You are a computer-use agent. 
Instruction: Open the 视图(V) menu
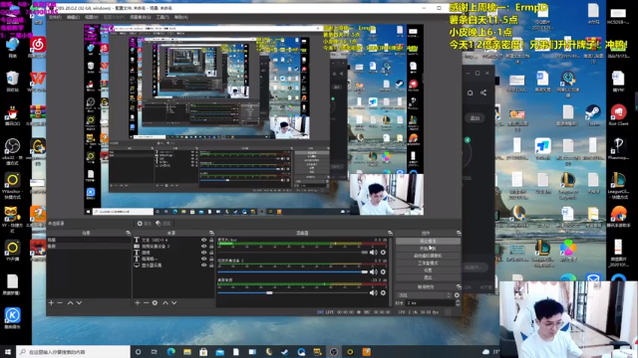92,18
